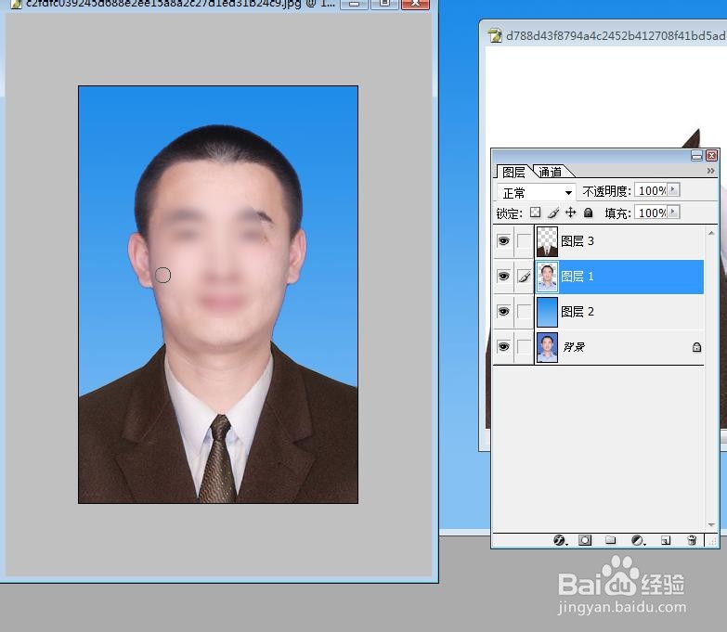Select the 图层 2 gradient thumbnail
This screenshot has height=632, width=727.
click(x=547, y=312)
